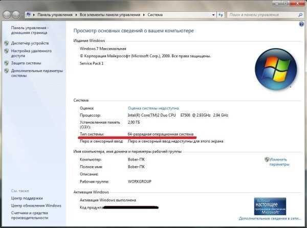Screen dimensions: 307x228
Task: Close the System window
Action: tap(297, 3)
